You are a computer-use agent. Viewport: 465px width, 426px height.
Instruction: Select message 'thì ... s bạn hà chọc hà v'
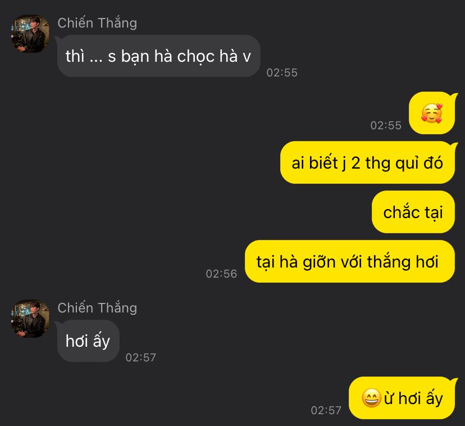[x=159, y=56]
